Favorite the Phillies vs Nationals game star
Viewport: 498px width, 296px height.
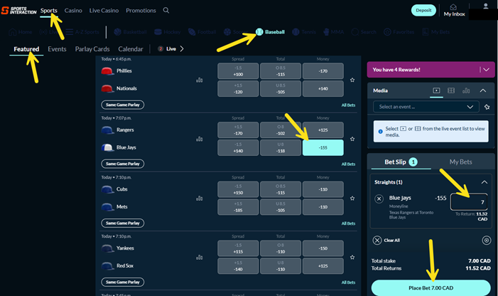point(352,80)
